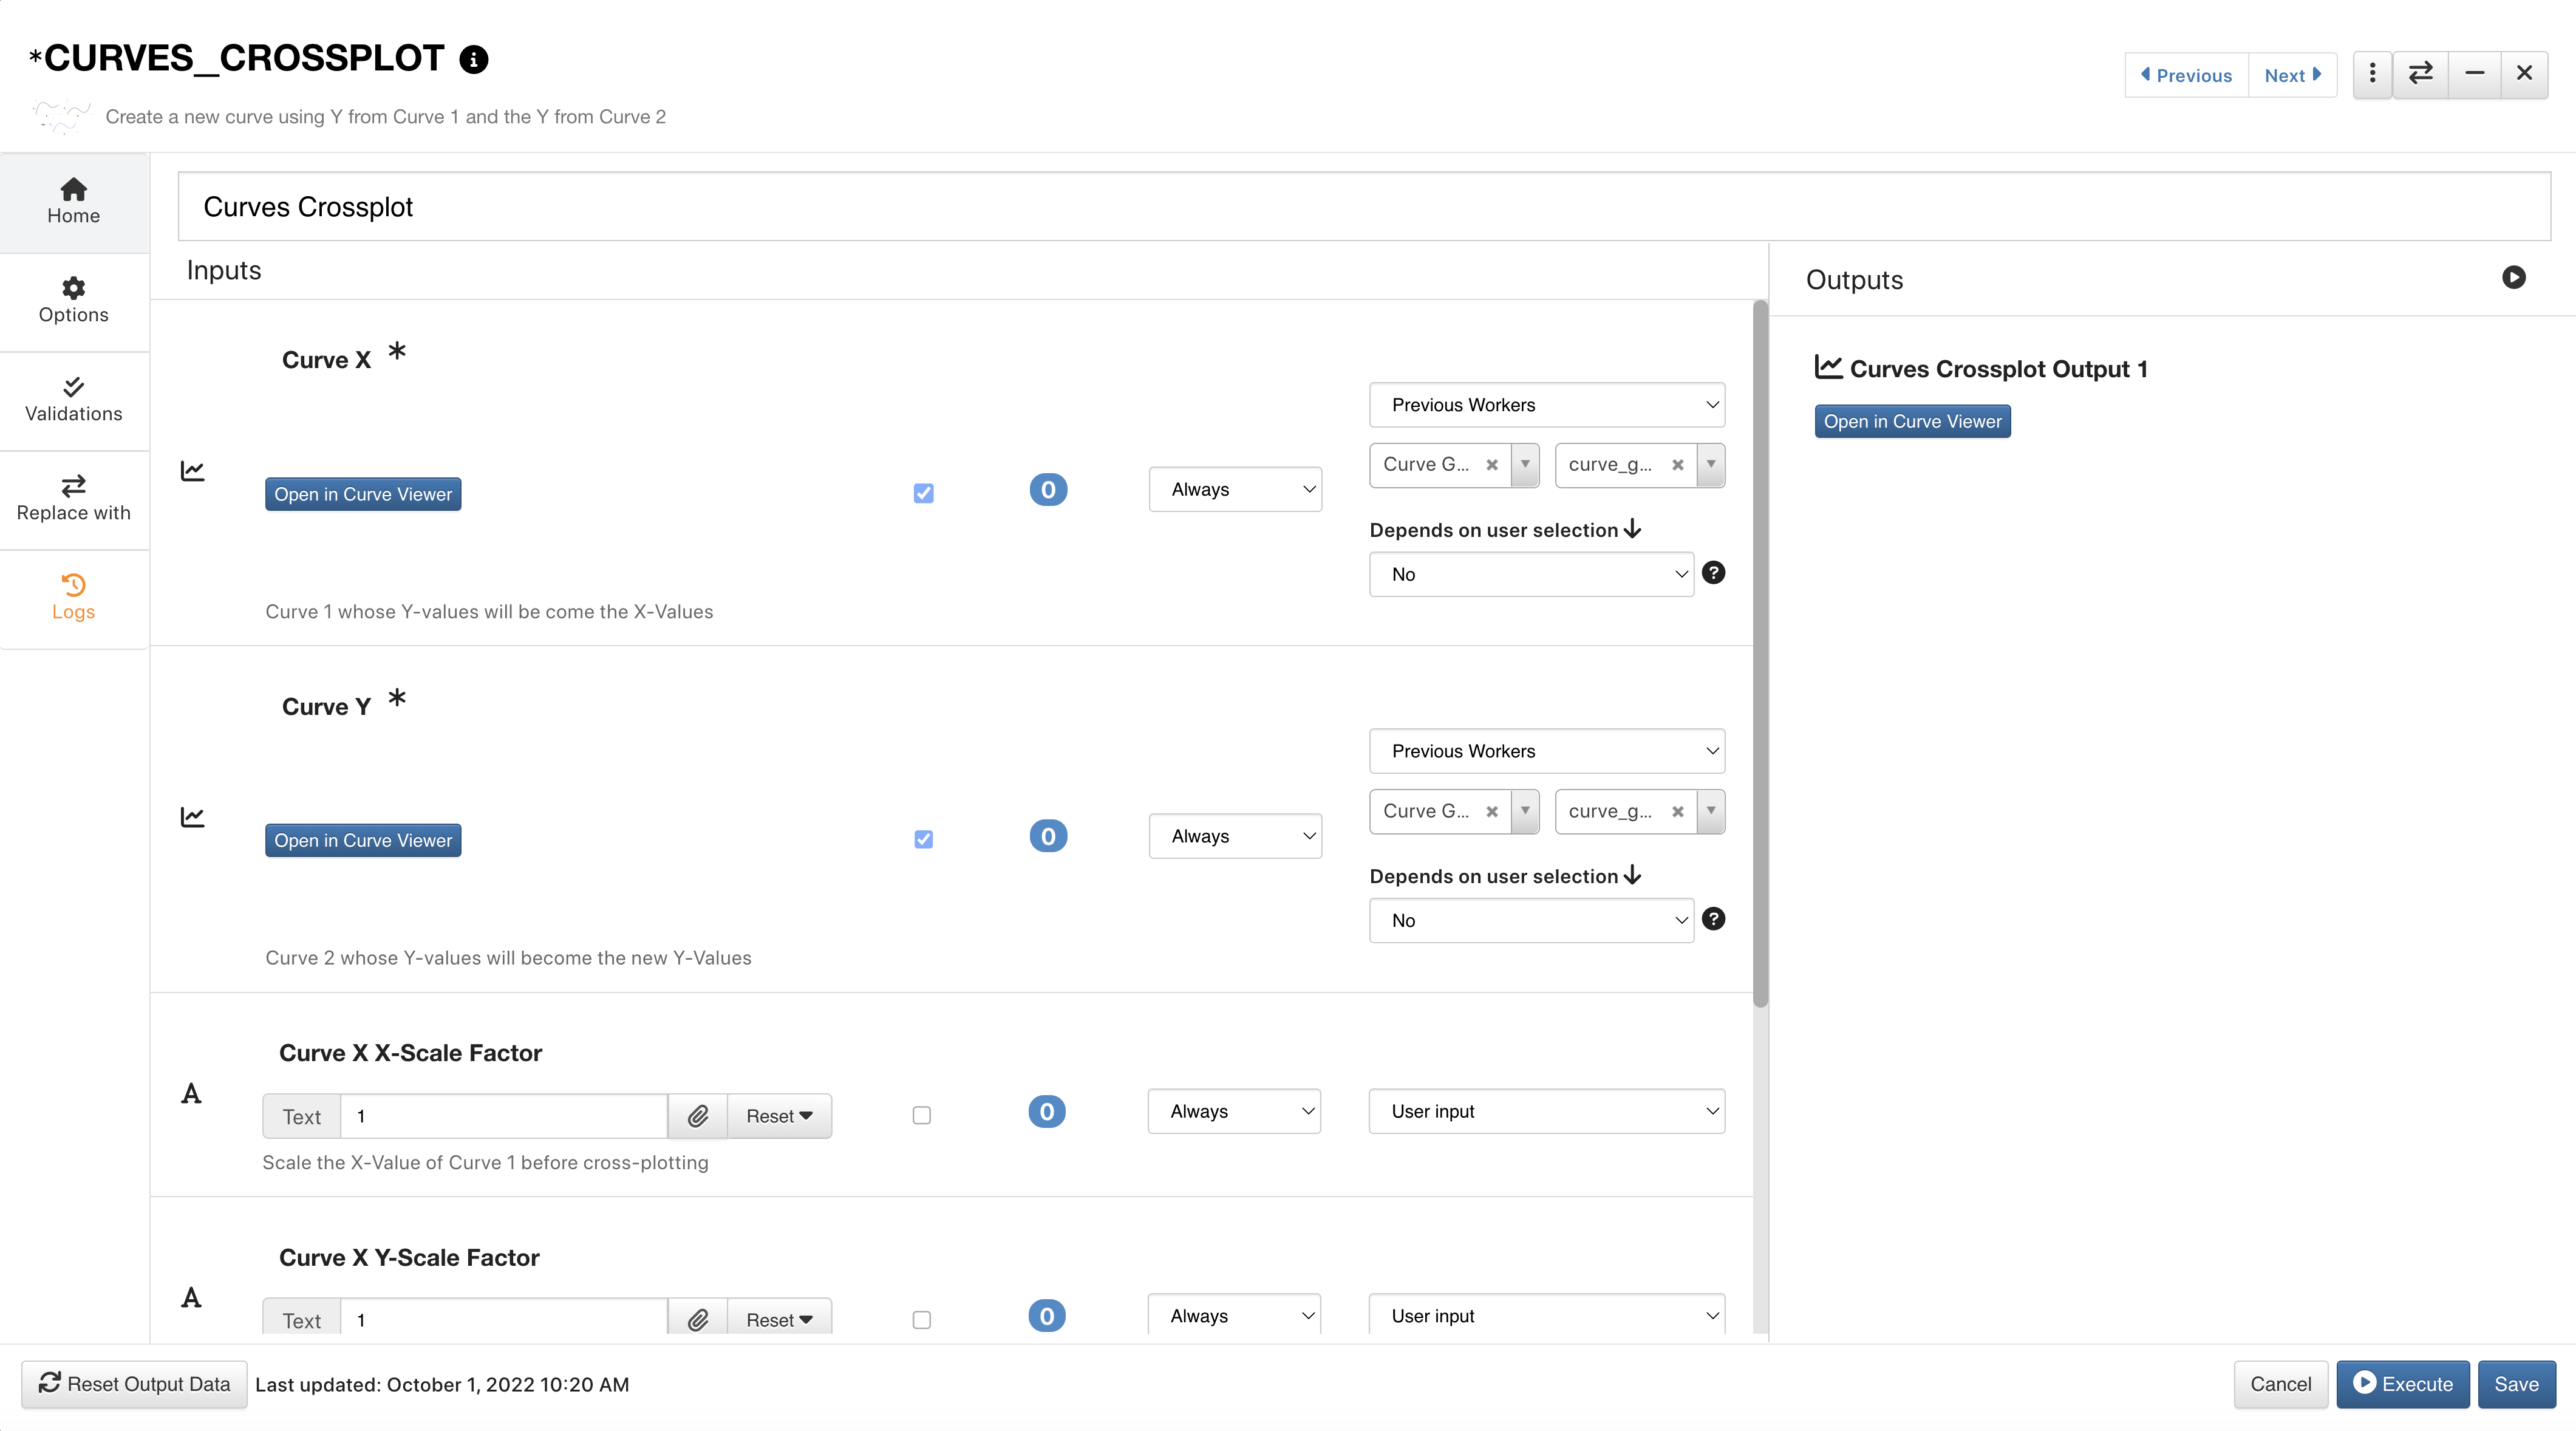Enable the Curve X X-Scale Factor checkbox
The image size is (2576, 1431).
point(922,1115)
